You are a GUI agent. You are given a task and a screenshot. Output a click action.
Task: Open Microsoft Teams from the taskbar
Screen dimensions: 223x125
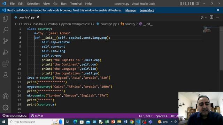pyautogui.click(x=150, y=122)
